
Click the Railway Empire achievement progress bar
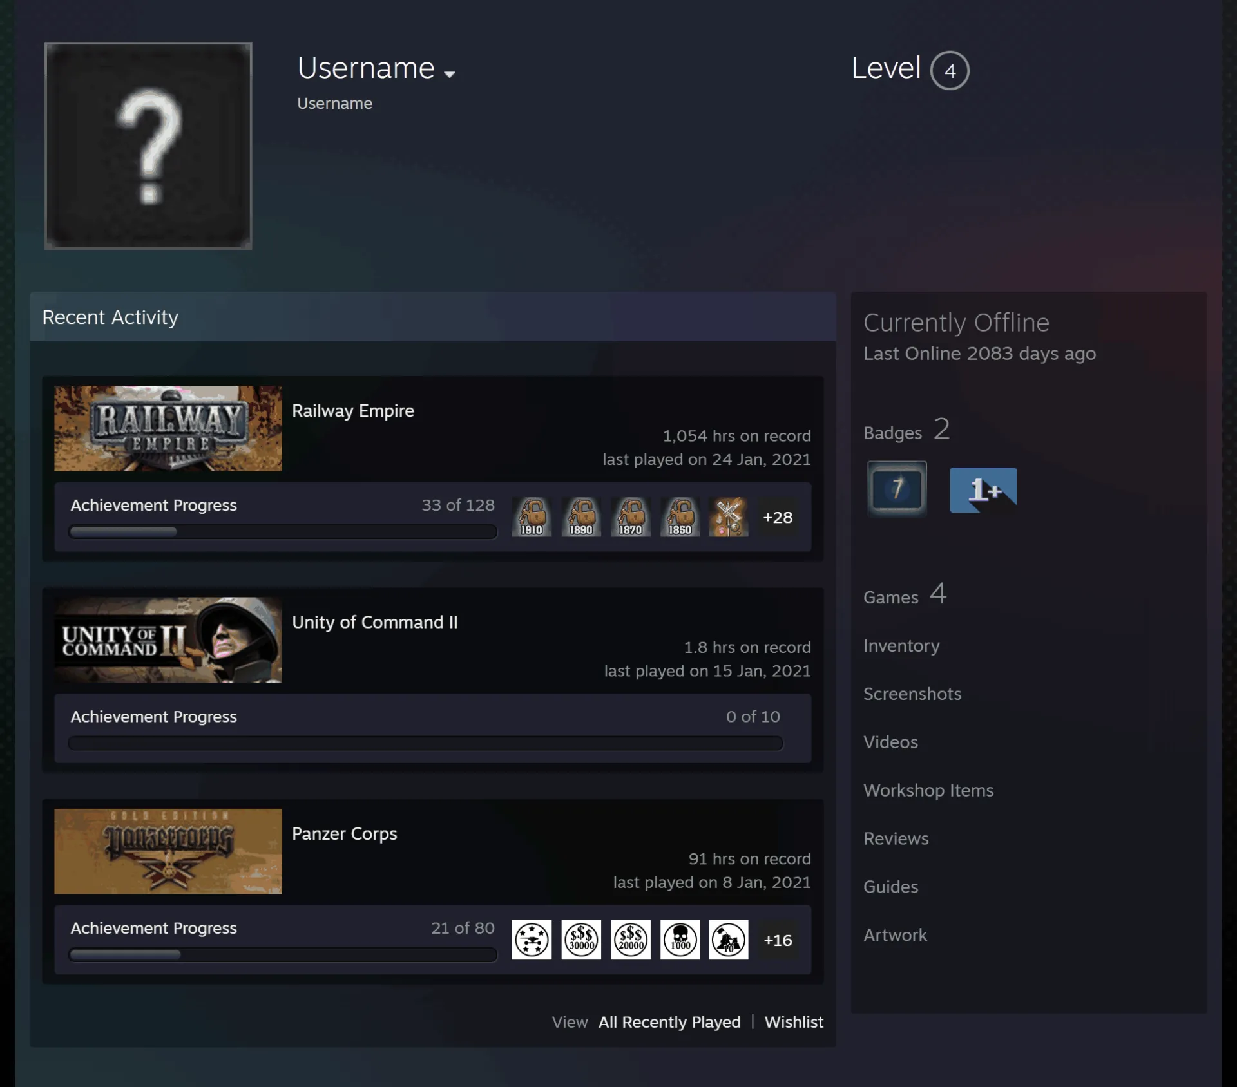[x=283, y=532]
